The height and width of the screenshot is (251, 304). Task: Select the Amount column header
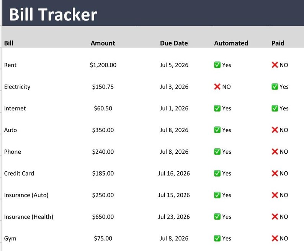point(103,43)
